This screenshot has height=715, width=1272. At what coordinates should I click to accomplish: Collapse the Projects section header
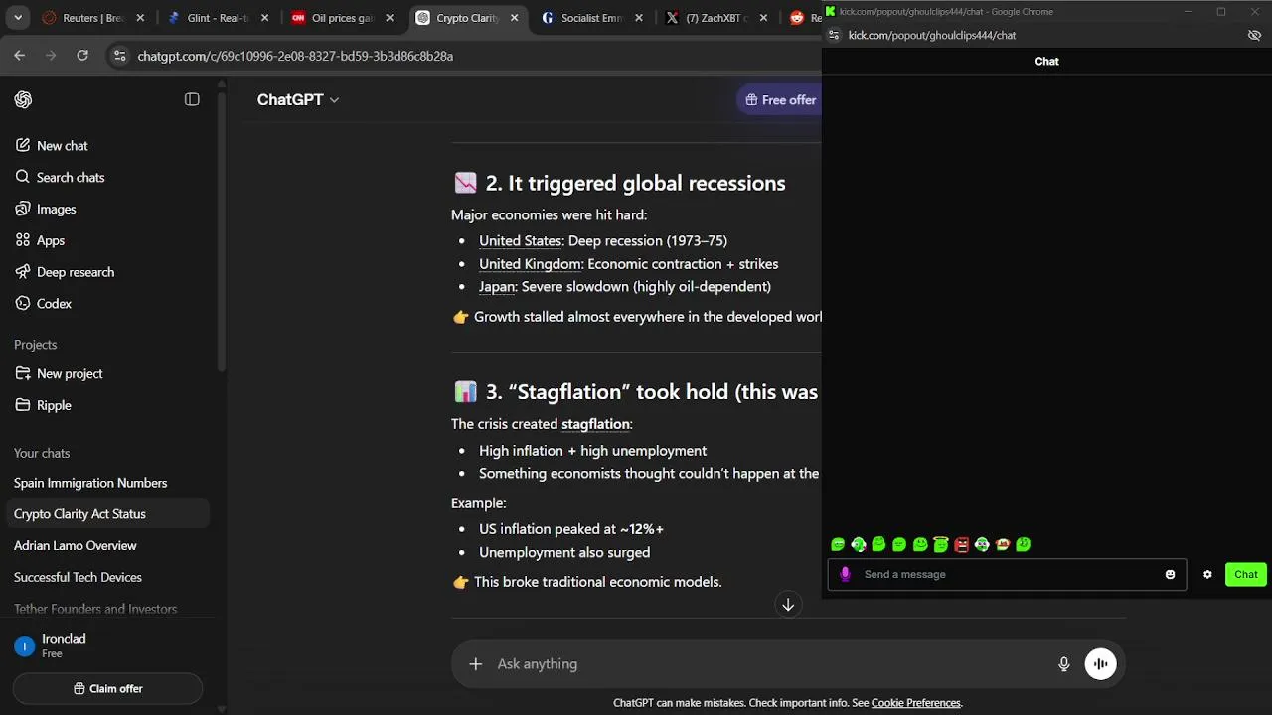[x=36, y=344]
